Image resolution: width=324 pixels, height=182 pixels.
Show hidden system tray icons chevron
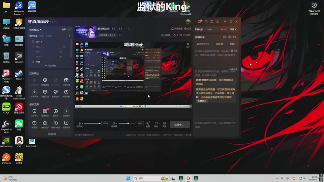click(277, 178)
